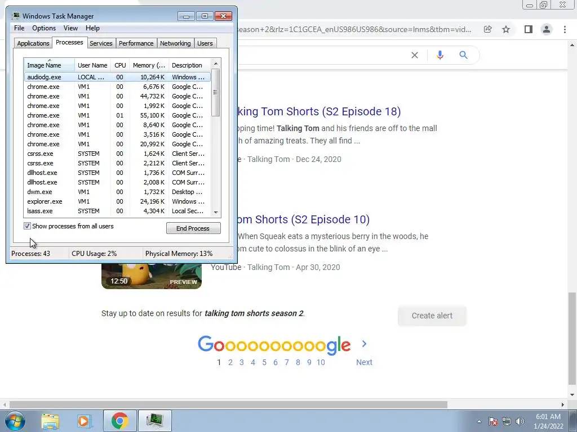Open the Help menu in Task Manager

tap(92, 28)
